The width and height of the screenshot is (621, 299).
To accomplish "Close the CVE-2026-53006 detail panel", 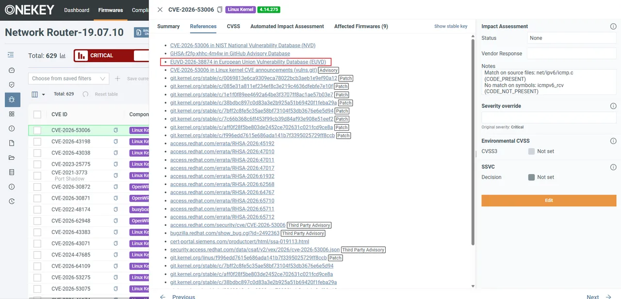I will click(160, 10).
